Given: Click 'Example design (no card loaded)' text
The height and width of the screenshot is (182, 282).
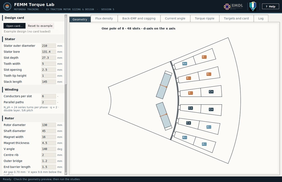Looking at the screenshot, I should point(27,31).
